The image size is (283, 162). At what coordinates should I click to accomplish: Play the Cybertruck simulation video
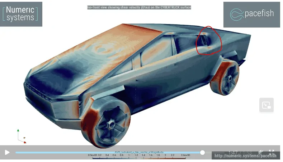[x=7, y=152]
